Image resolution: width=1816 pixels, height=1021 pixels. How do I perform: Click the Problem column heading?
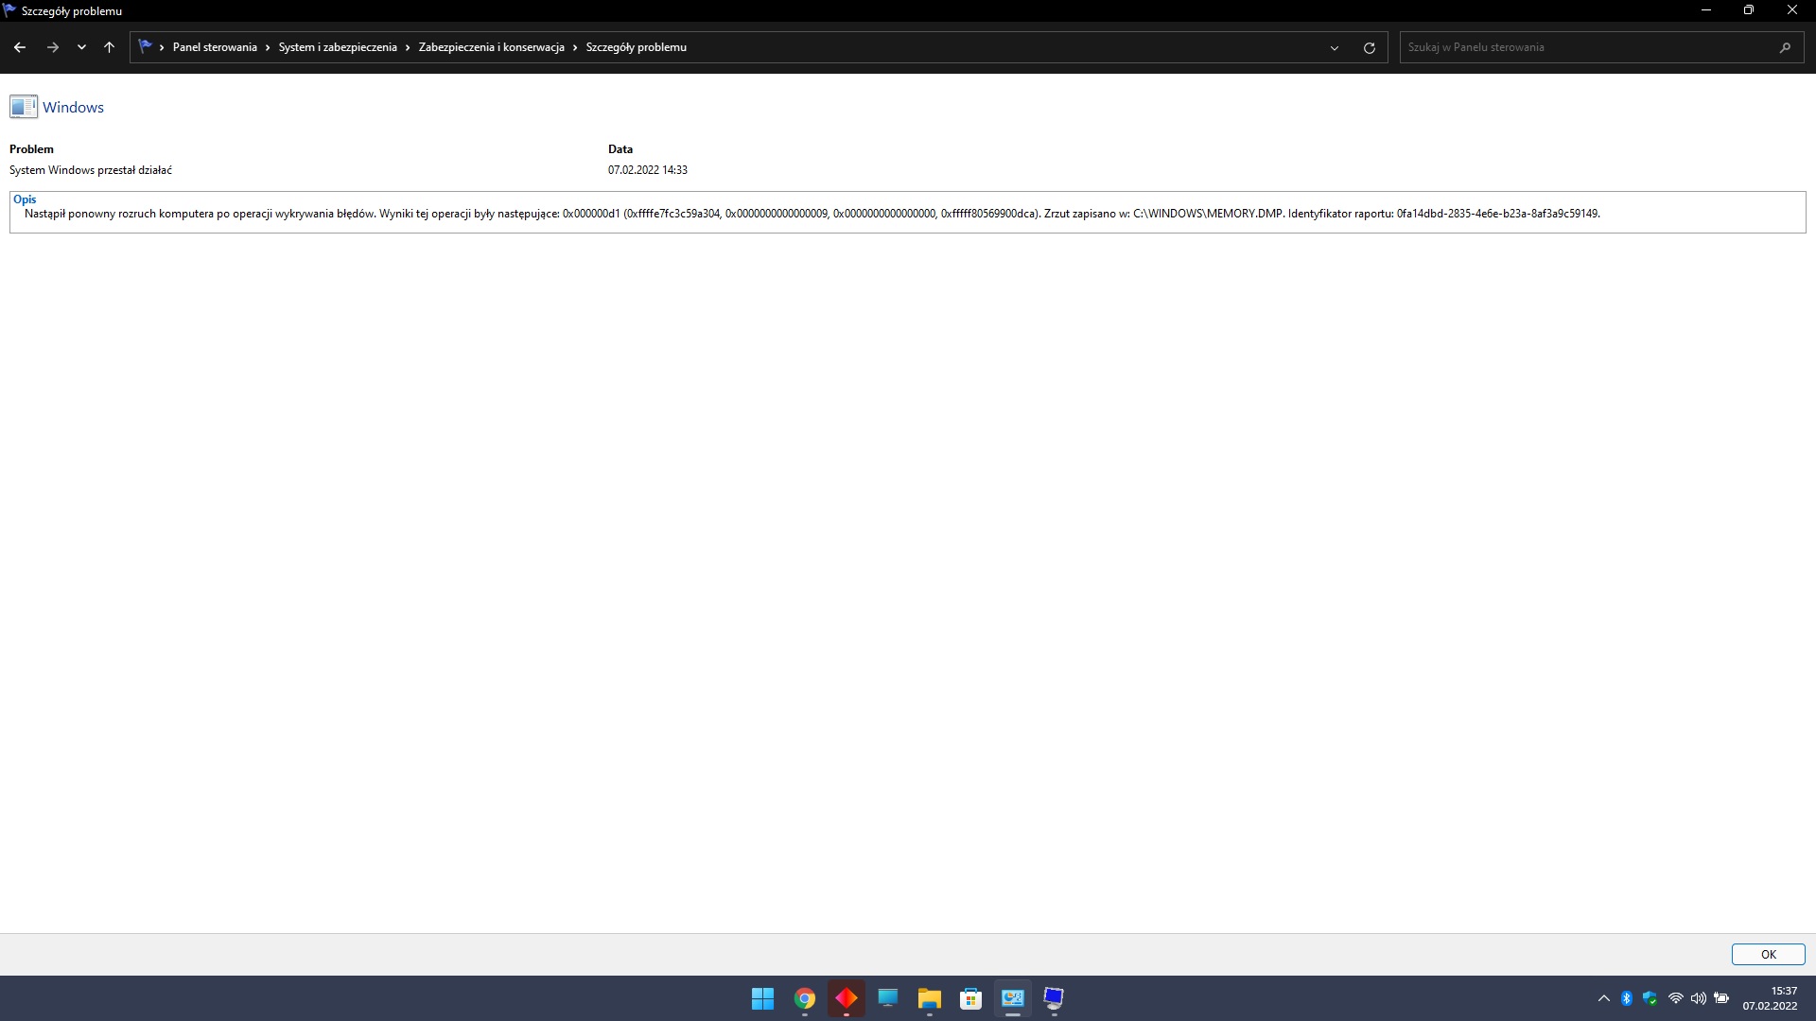[x=31, y=149]
